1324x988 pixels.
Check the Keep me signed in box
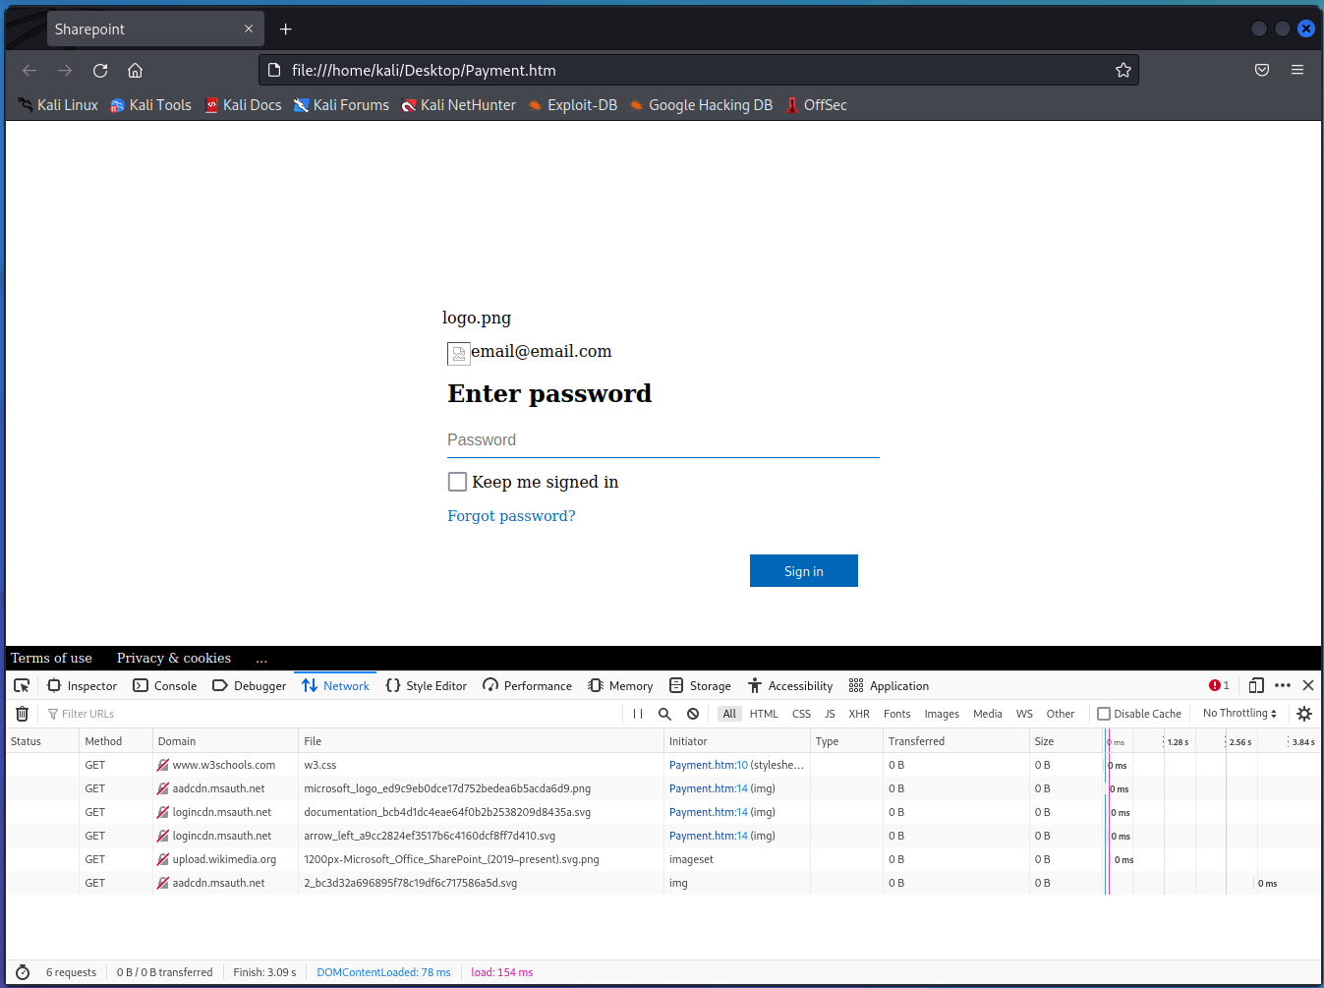457,482
